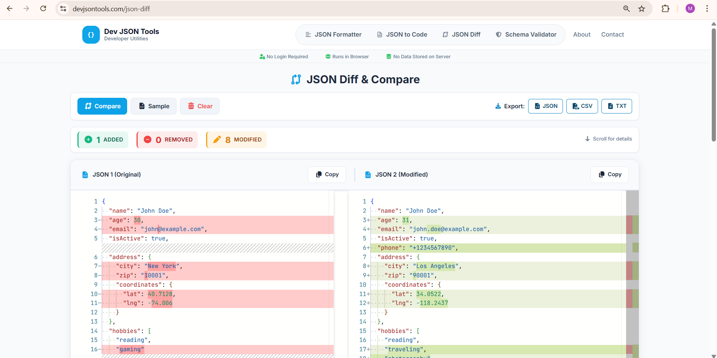The image size is (717, 358).
Task: Open the browser extensions puzzle icon
Action: [x=666, y=9]
